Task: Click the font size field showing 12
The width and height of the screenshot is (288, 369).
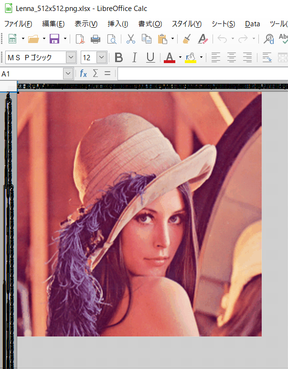Action: tap(89, 57)
